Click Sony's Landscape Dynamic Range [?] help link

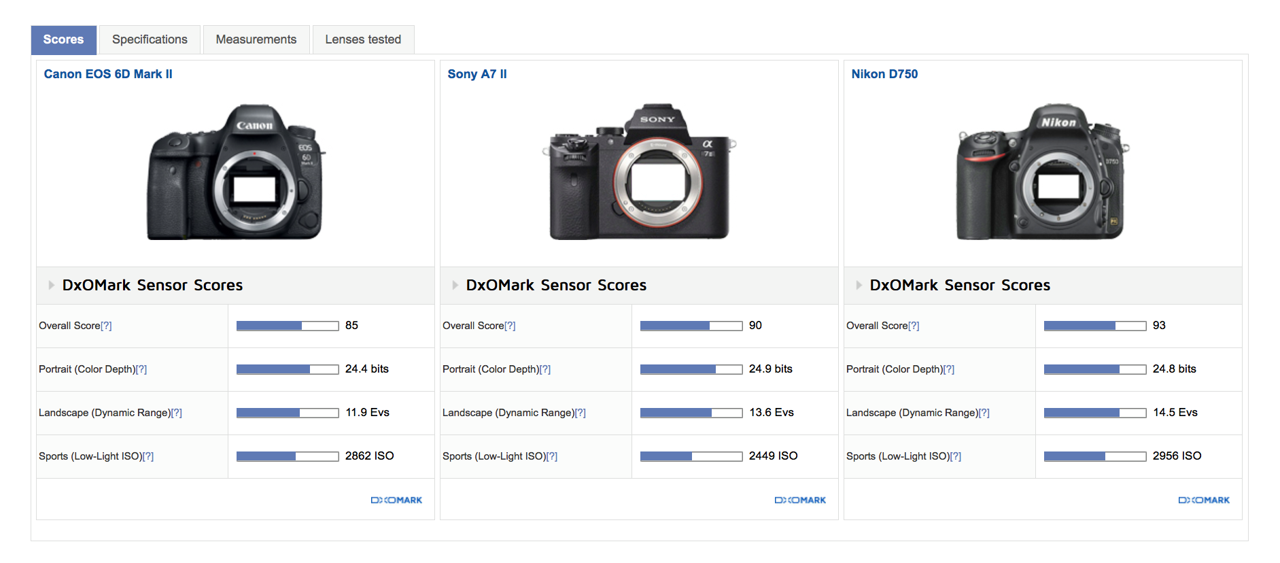point(581,413)
